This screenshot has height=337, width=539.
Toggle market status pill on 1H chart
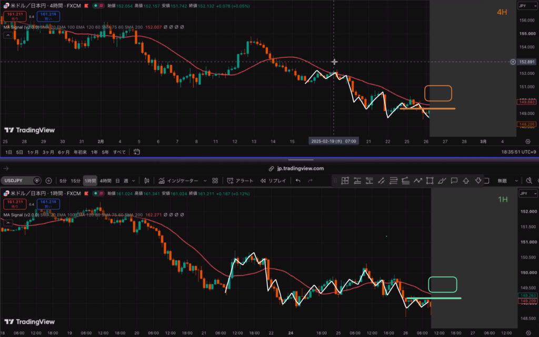click(98, 194)
